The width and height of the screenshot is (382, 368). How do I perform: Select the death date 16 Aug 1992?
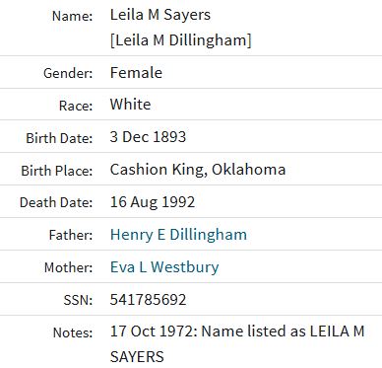pos(153,202)
